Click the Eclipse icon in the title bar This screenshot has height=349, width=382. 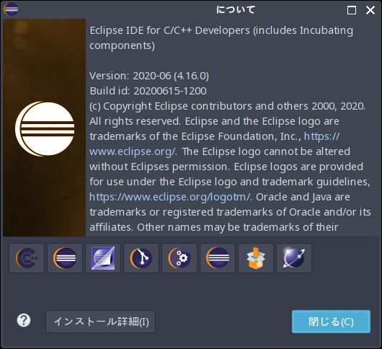point(11,9)
